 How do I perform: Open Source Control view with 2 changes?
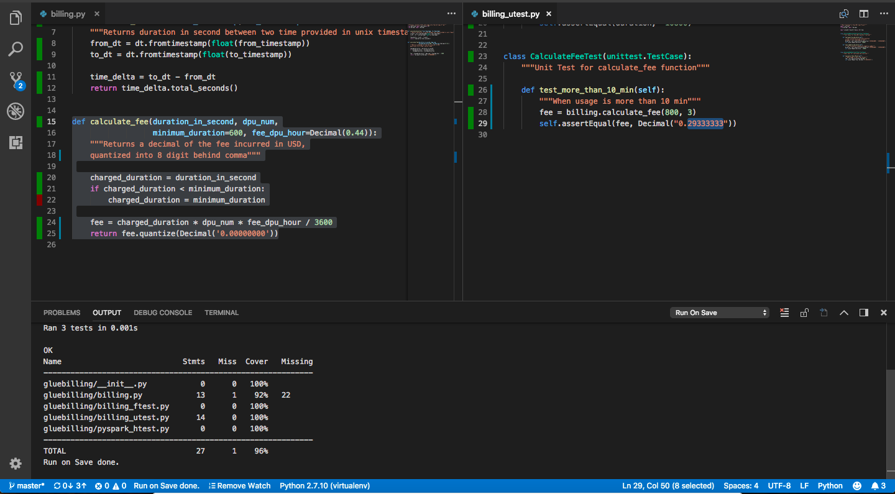tap(16, 80)
